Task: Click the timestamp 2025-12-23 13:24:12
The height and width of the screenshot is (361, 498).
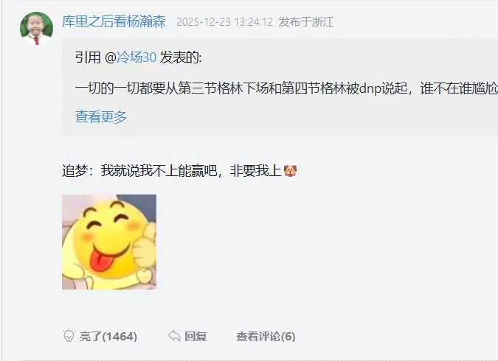Action: (x=224, y=22)
